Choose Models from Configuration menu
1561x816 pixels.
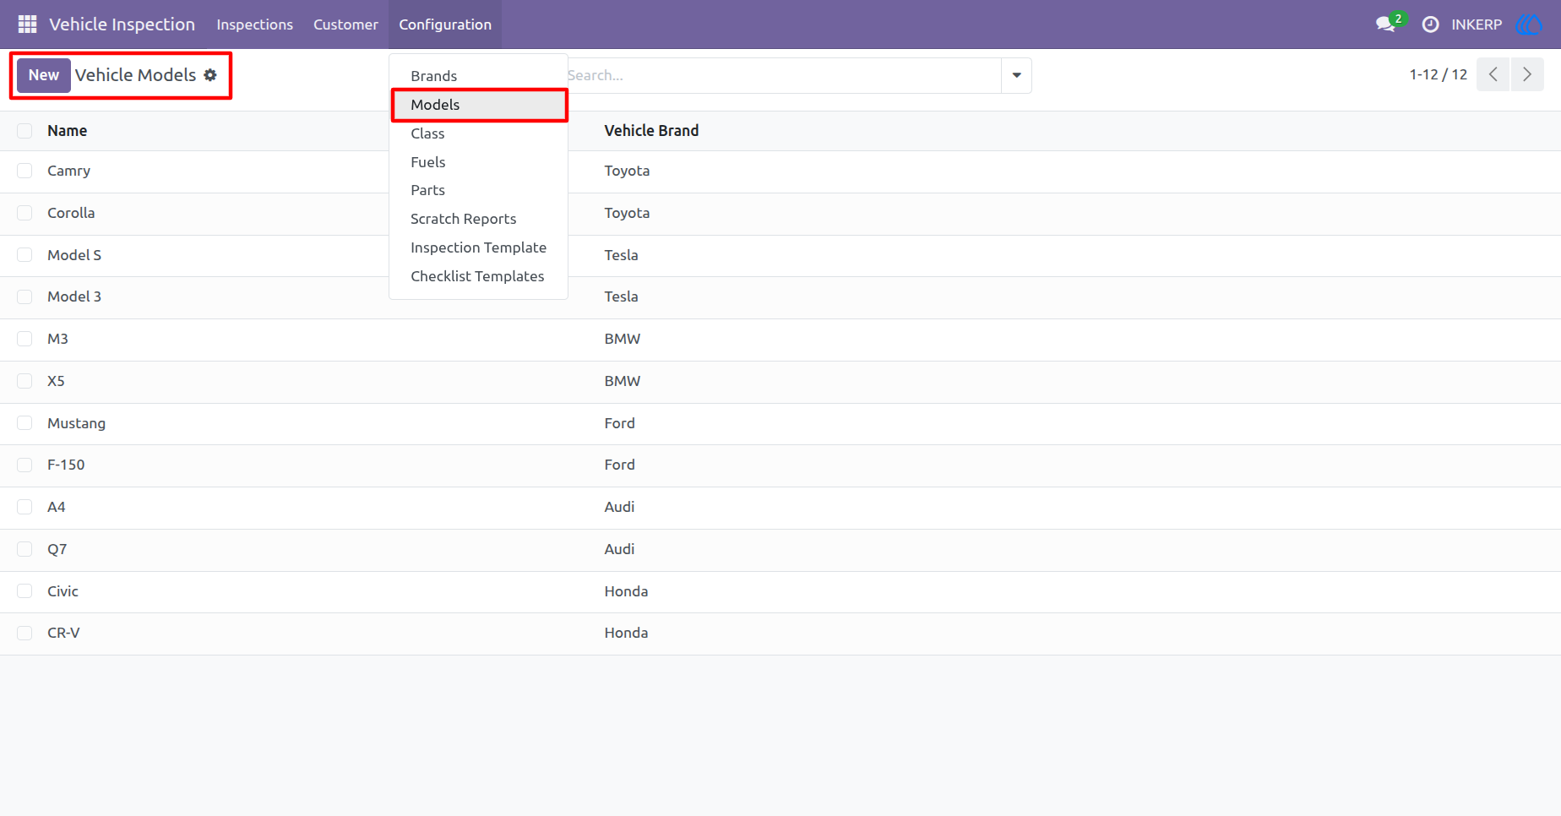tap(478, 105)
